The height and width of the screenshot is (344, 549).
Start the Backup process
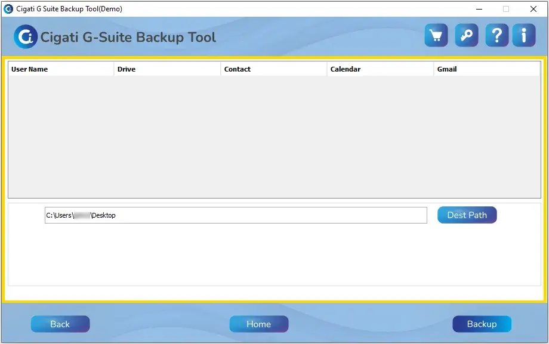[x=482, y=324]
